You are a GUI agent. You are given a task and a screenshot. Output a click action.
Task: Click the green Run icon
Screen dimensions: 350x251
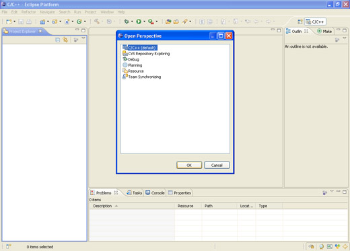139,22
